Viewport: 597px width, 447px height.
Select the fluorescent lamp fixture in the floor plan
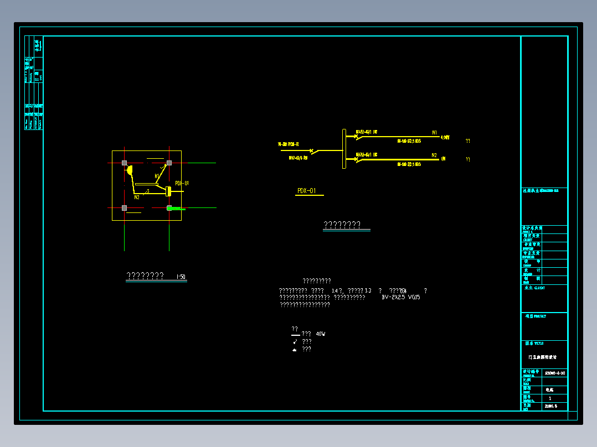tap(147, 184)
